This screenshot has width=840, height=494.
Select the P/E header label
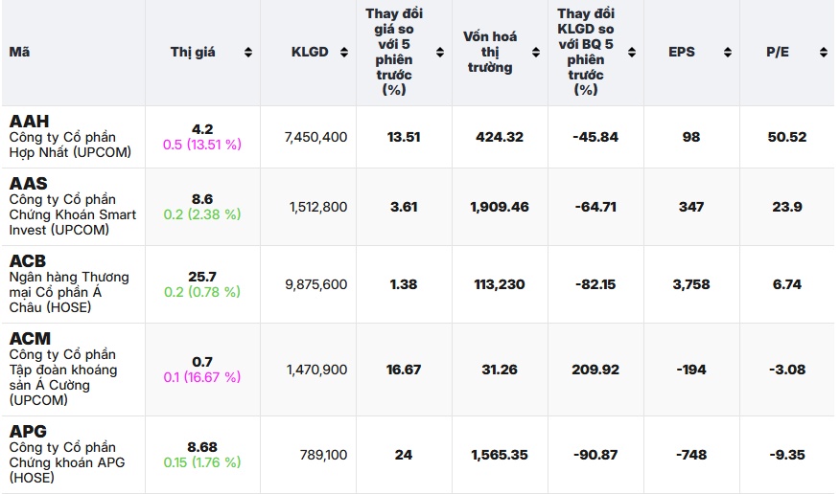pos(778,52)
